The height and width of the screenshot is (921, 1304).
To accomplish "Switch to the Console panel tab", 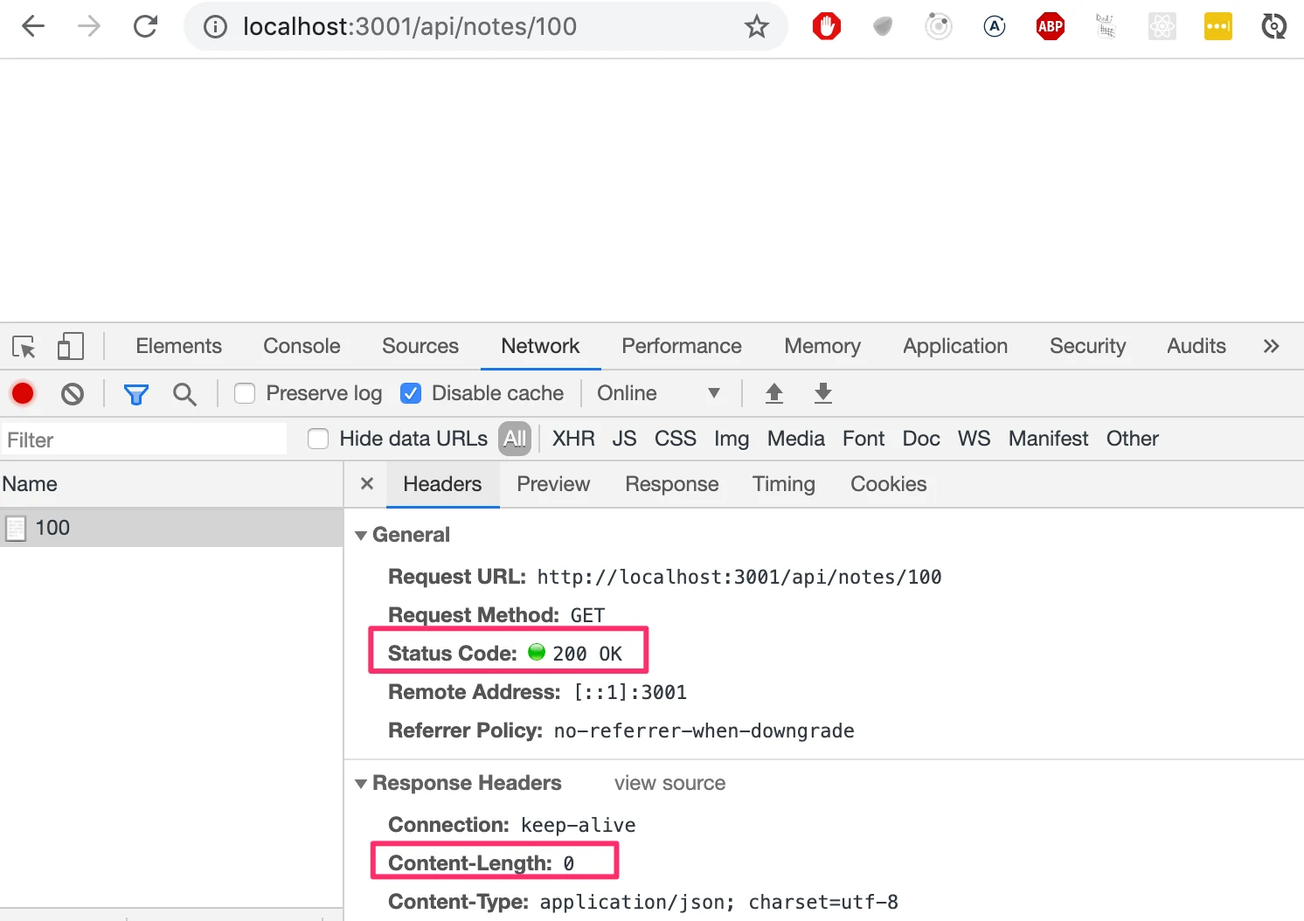I will pos(302,347).
